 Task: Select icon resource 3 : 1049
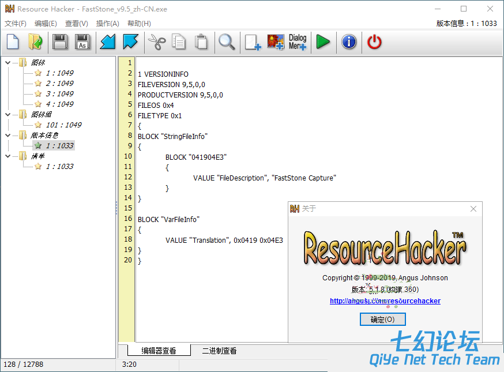(59, 93)
